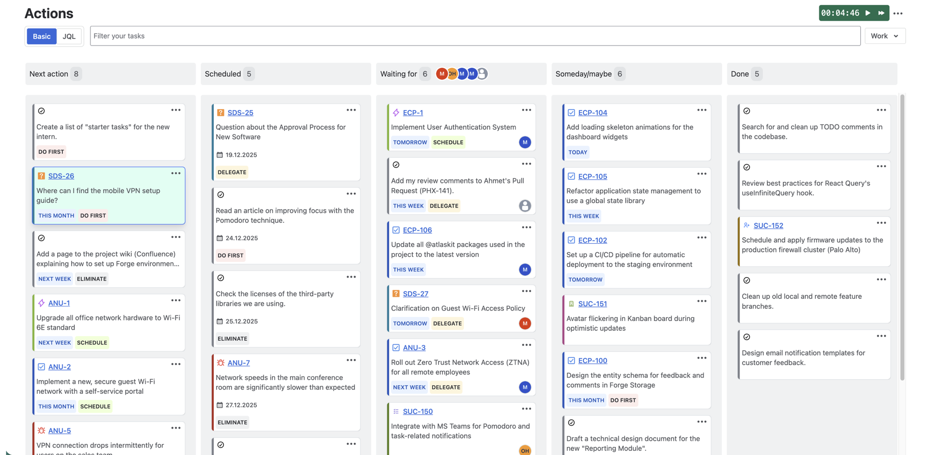This screenshot has width=930, height=455.
Task: Select the bug icon on ANU-7 card
Action: tap(220, 362)
